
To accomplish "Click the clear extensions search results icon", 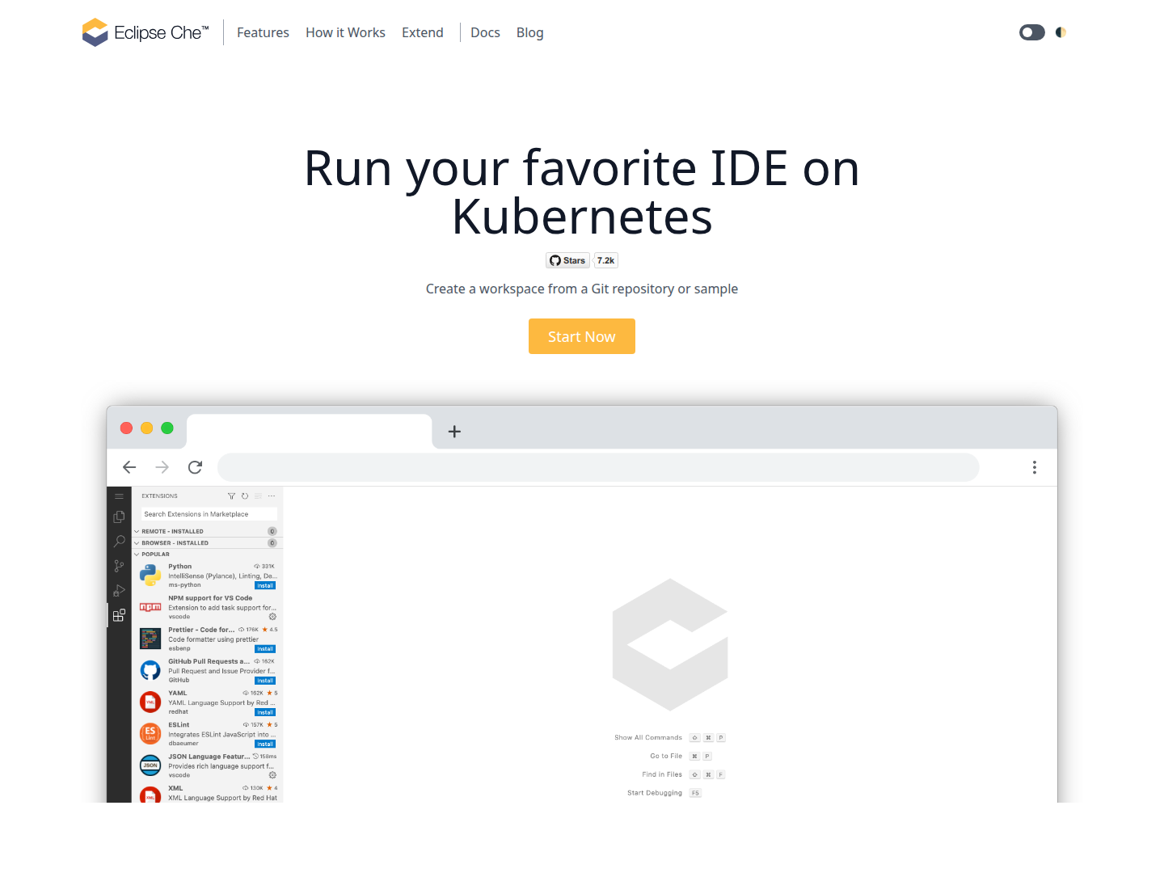I will (259, 496).
